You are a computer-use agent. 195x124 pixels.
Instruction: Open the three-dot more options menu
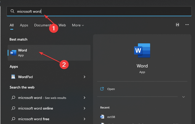coord(187,25)
